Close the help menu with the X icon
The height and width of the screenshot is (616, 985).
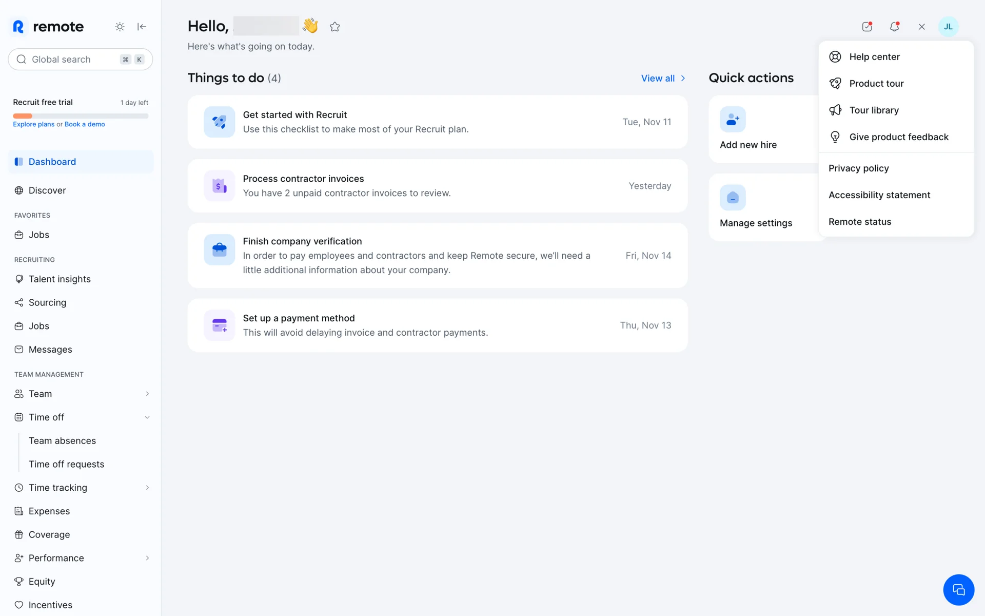[921, 27]
